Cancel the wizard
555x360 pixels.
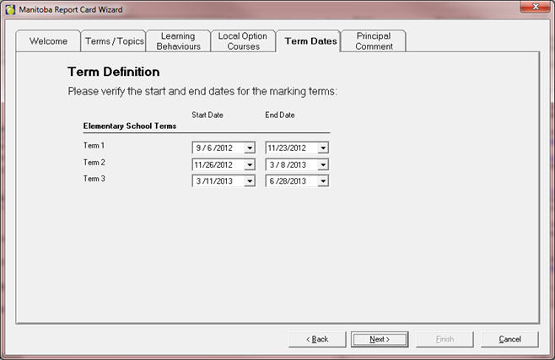tap(509, 339)
